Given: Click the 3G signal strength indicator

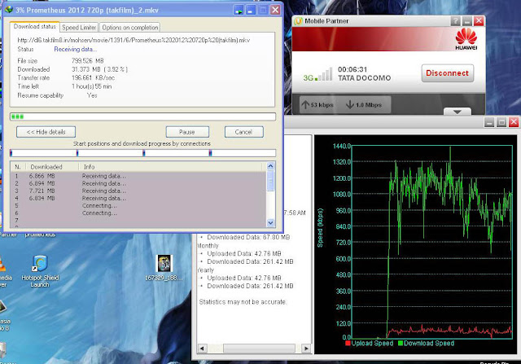Looking at the screenshot, I should coord(317,75).
